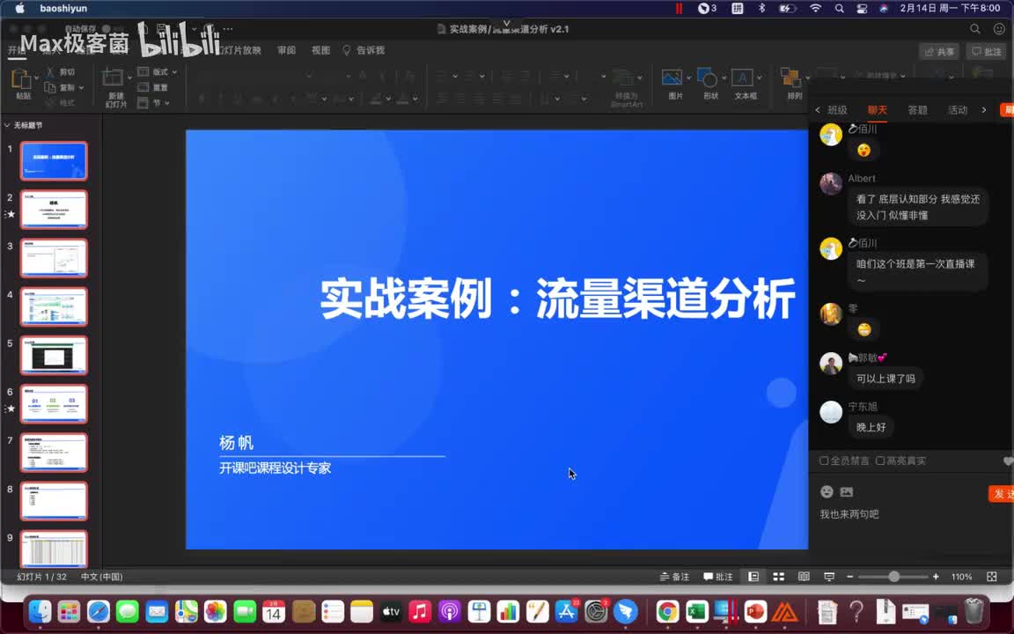Viewport: 1014px width, 634px height.
Task: Open Excel from the Dock
Action: tap(696, 611)
